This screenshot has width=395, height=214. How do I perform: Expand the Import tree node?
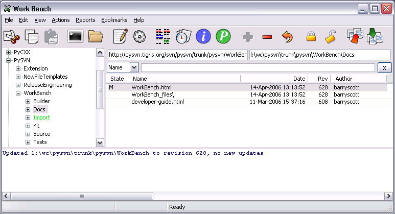[x=28, y=118]
